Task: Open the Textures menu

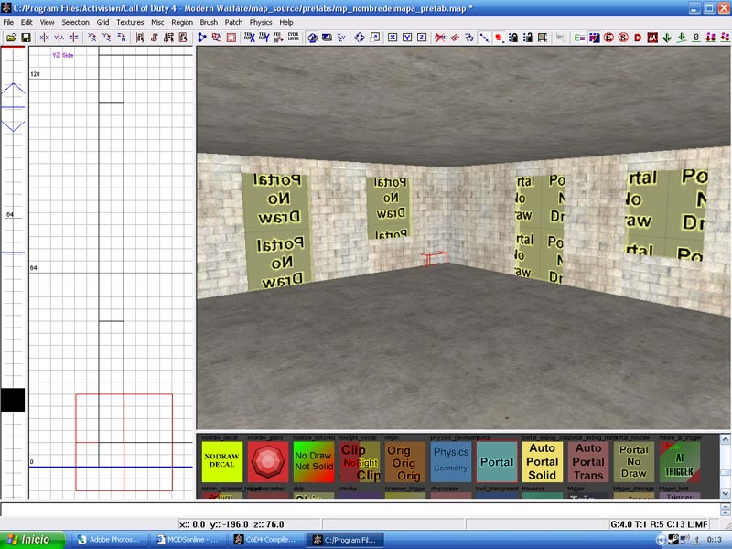Action: click(x=130, y=22)
